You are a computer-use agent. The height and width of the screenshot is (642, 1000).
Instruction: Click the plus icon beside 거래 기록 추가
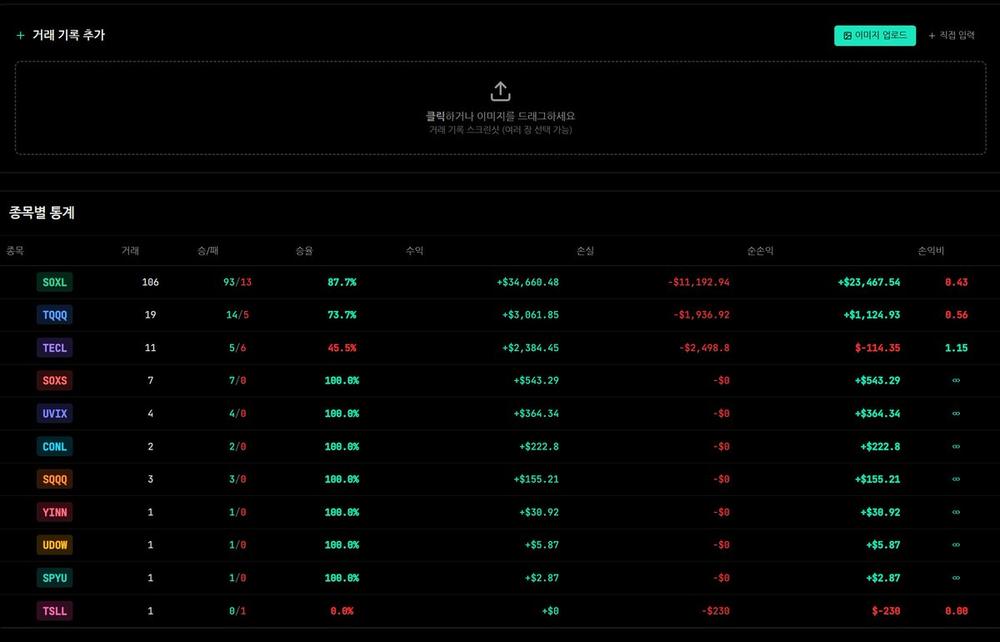(21, 35)
